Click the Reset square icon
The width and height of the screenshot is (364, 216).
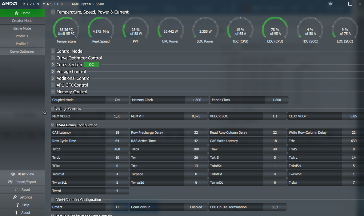coord(17,190)
